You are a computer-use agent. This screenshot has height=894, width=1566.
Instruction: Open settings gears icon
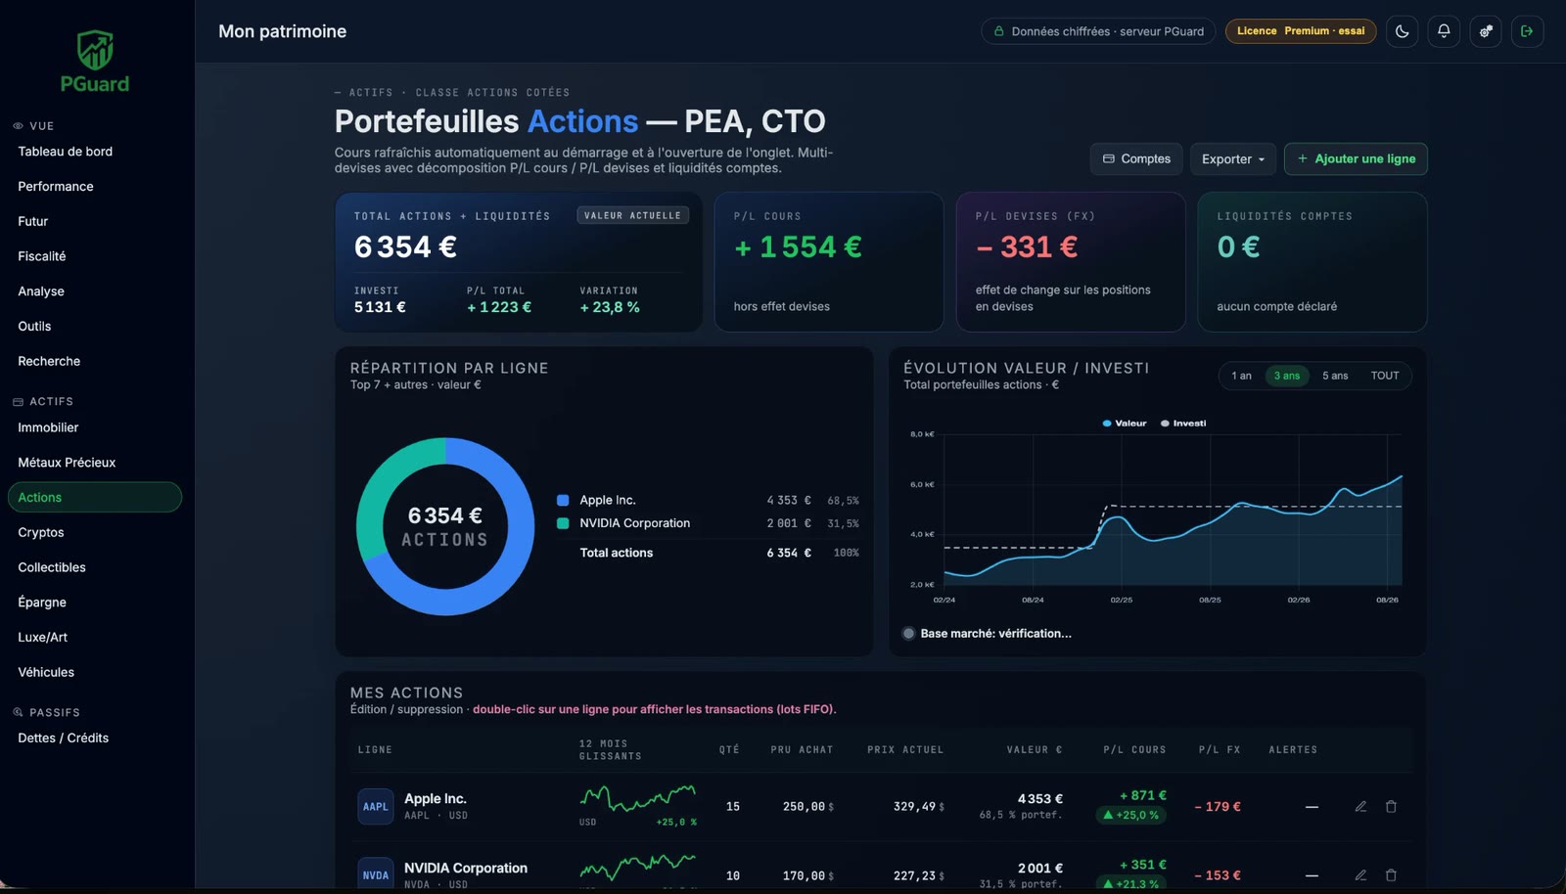pyautogui.click(x=1486, y=31)
